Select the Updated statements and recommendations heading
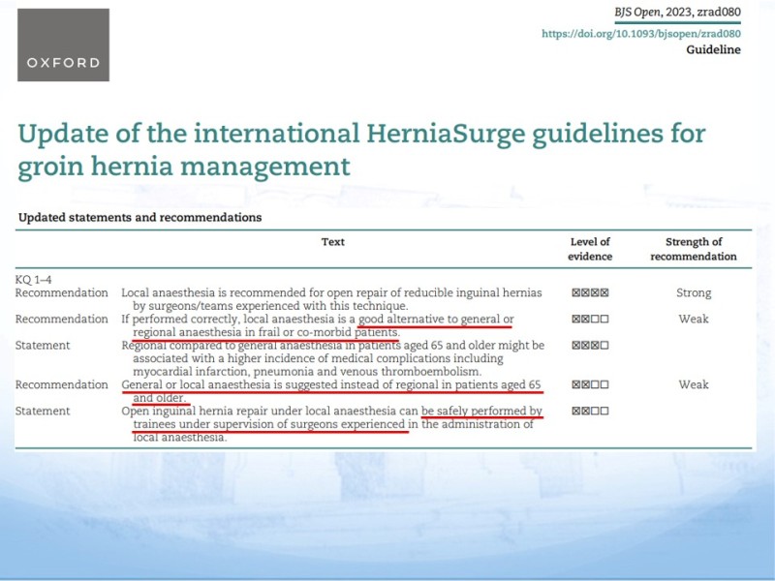 (139, 217)
